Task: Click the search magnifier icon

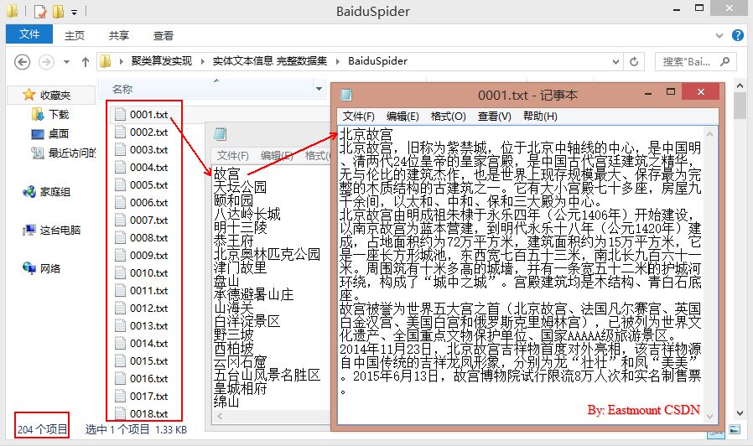Action: 725,61
